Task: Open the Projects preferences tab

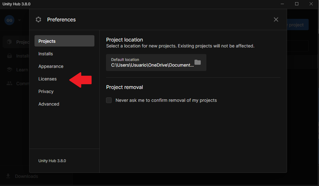Action: (x=64, y=41)
